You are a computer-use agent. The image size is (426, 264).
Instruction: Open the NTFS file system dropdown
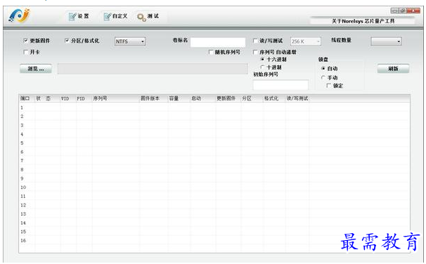tap(130, 41)
